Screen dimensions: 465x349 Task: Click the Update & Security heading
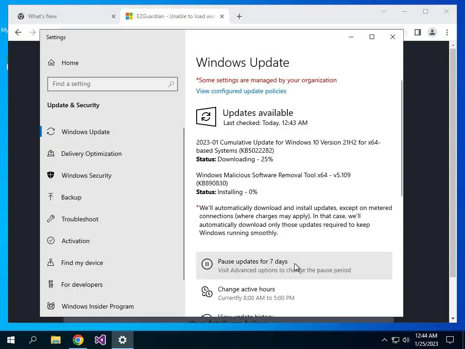point(73,105)
